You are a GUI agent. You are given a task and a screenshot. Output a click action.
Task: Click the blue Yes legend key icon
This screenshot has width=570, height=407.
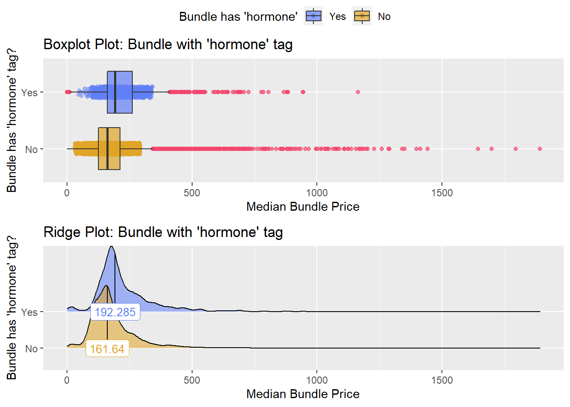(313, 16)
